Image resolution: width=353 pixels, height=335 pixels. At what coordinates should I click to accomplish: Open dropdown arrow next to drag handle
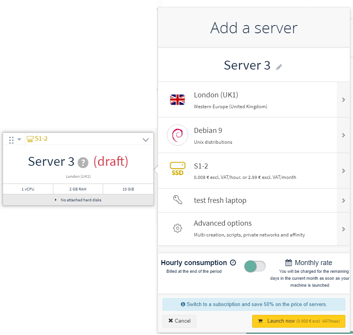(19, 139)
